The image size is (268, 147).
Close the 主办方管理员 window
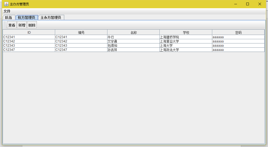(260, 4)
